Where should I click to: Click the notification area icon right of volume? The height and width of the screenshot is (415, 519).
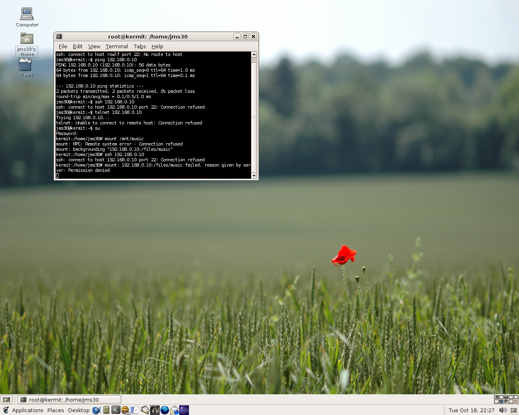[514, 410]
